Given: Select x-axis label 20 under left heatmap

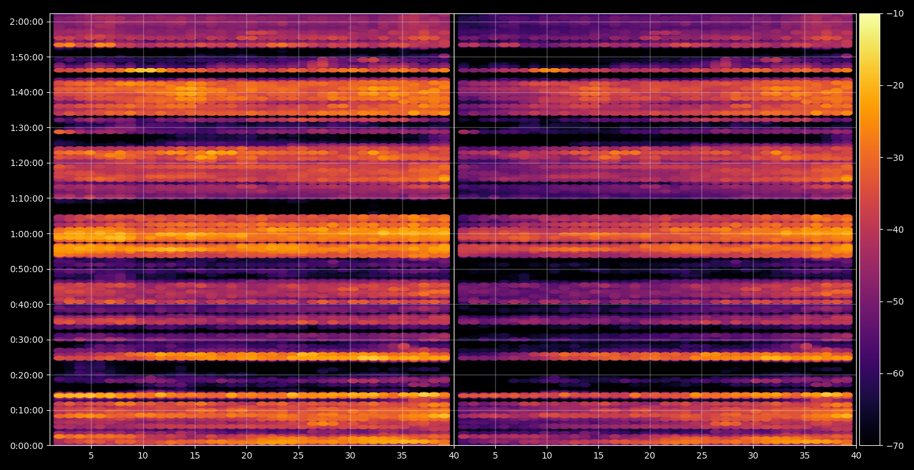Looking at the screenshot, I should pos(247,455).
